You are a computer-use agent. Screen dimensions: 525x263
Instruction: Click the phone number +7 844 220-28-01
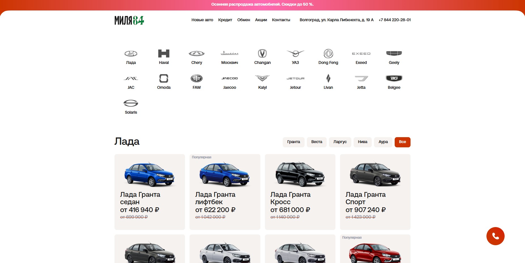coord(395,20)
